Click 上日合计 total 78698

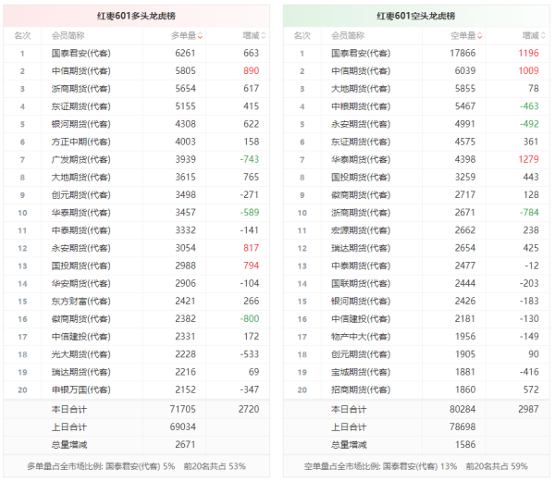(x=462, y=427)
